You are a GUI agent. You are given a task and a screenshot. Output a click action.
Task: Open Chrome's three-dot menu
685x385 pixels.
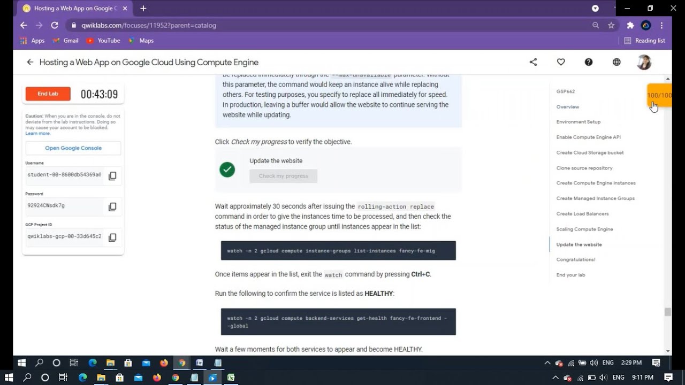pyautogui.click(x=662, y=25)
